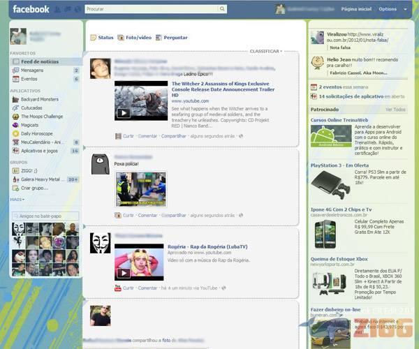This screenshot has height=349, width=419.
Task: Click Curtir on the Witcher post
Action: (x=128, y=136)
